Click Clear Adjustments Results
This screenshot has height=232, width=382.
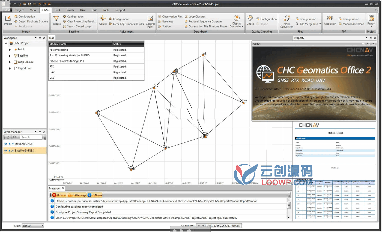(126, 24)
